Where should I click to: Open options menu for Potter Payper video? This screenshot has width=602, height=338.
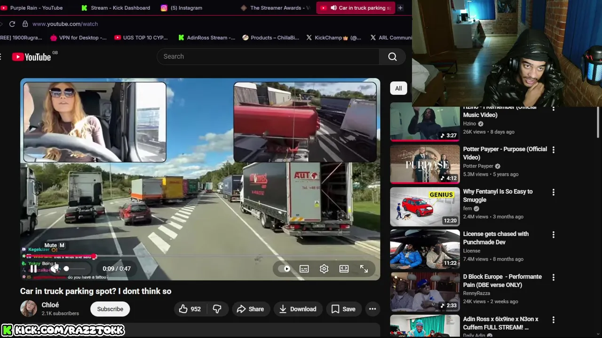(x=553, y=150)
